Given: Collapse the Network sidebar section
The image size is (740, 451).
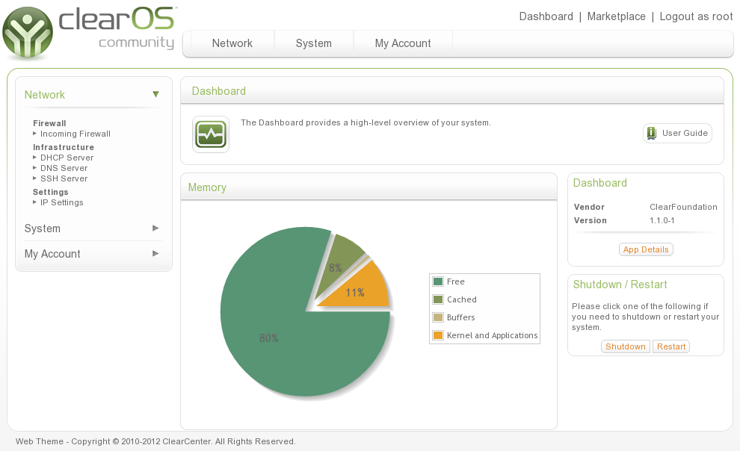Looking at the screenshot, I should pos(155,95).
